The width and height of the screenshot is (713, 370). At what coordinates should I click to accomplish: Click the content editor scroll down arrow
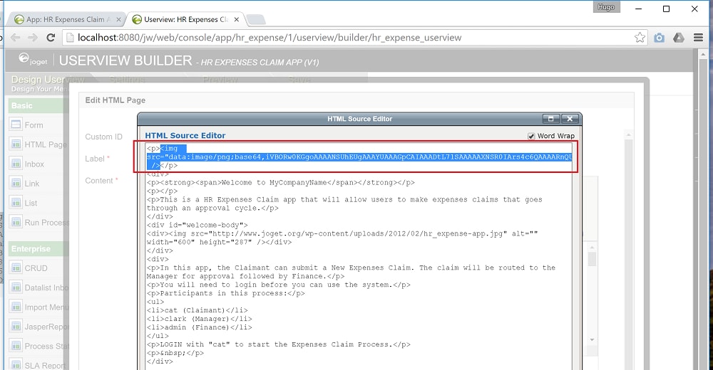592,339
